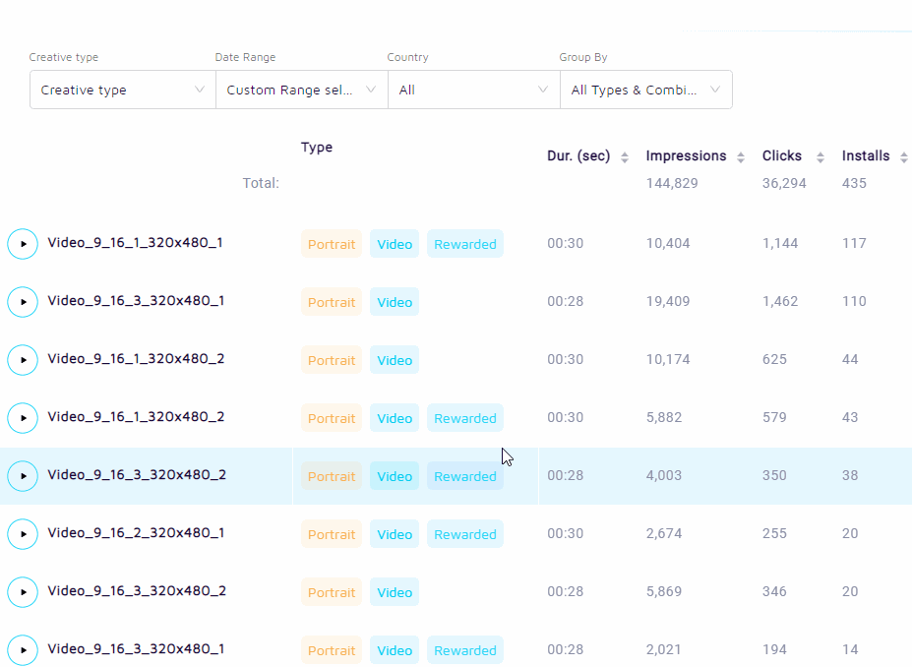The width and height of the screenshot is (912, 667).
Task: Play the video with 2,021 impressions
Action: (x=23, y=650)
